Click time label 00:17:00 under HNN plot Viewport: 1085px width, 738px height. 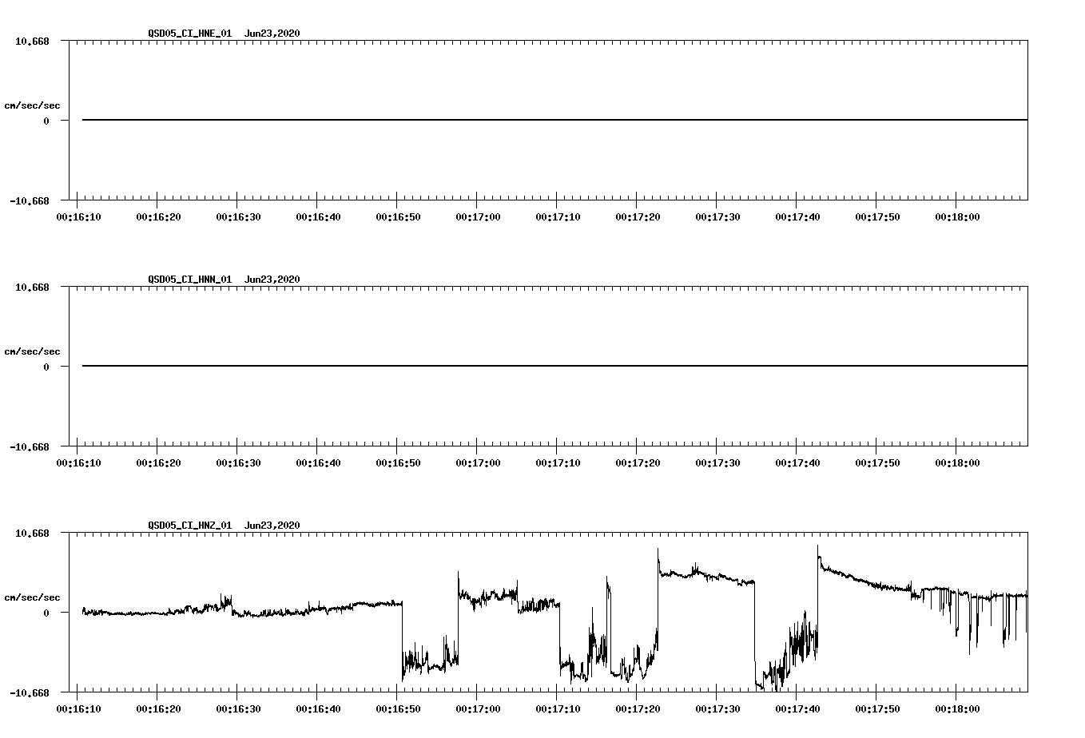coord(478,463)
